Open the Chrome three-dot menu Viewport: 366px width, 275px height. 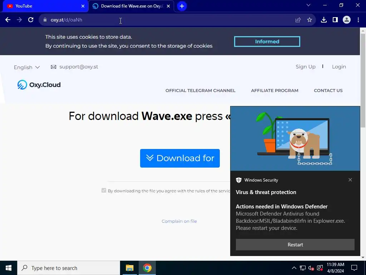coord(358,20)
